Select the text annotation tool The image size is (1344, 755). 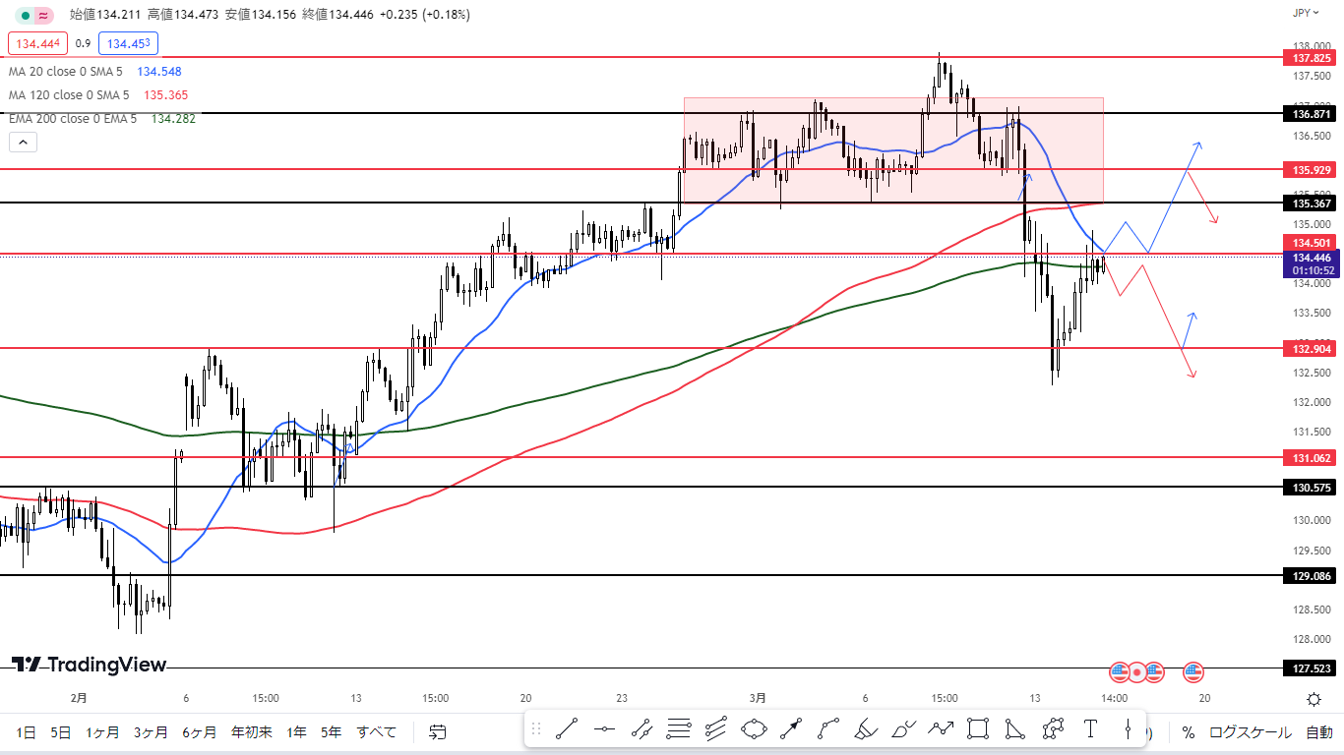1090,728
